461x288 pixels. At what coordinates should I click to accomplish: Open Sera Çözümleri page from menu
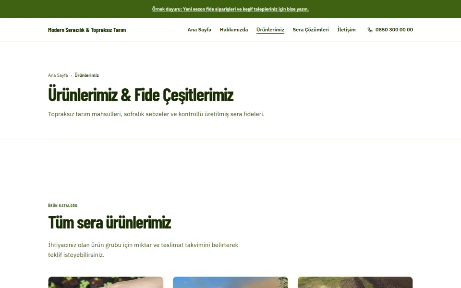pyautogui.click(x=311, y=30)
